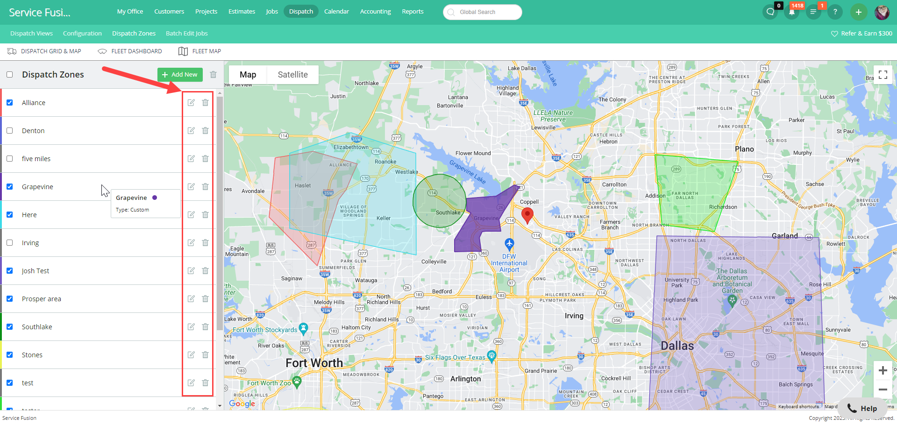Open the Configuration submenu
897x425 pixels.
click(82, 34)
